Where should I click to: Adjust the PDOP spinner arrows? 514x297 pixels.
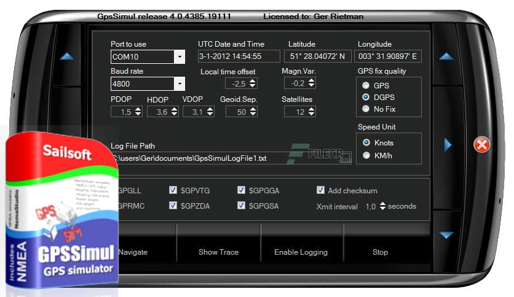(x=138, y=112)
